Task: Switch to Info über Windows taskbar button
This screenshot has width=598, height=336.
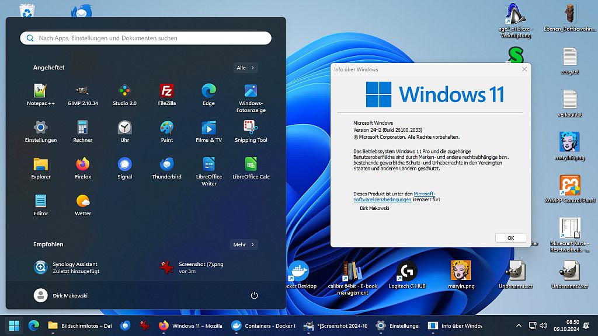Action: point(455,325)
